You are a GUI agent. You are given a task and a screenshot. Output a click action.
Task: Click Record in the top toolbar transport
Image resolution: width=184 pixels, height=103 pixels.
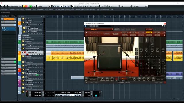pos(69,6)
